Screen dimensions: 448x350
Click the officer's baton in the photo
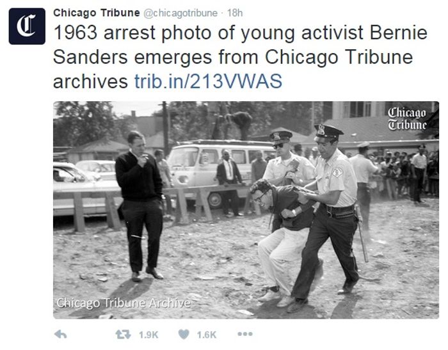pyautogui.click(x=362, y=233)
